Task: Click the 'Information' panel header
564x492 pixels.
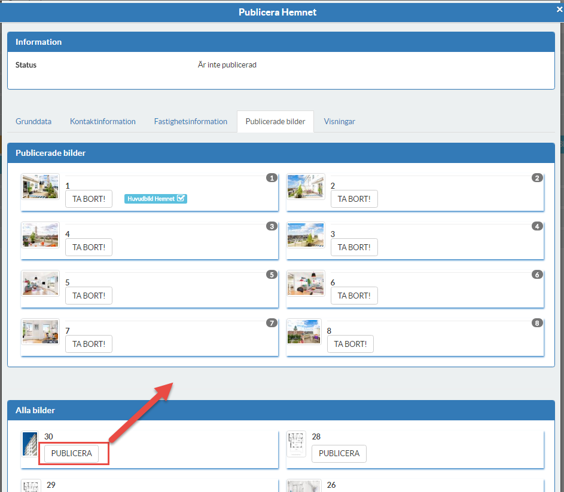Action: 281,42
